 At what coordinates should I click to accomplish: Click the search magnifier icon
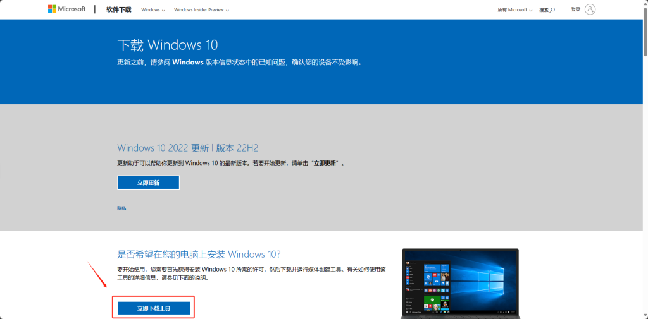pos(552,10)
